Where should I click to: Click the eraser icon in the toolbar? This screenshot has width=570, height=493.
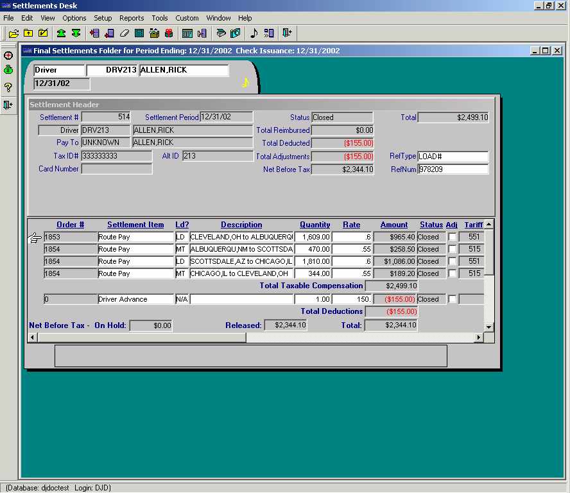click(x=125, y=33)
